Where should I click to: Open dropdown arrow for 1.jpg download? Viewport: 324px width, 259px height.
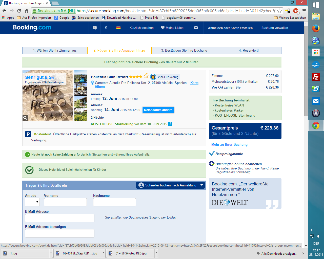[x=51, y=253]
